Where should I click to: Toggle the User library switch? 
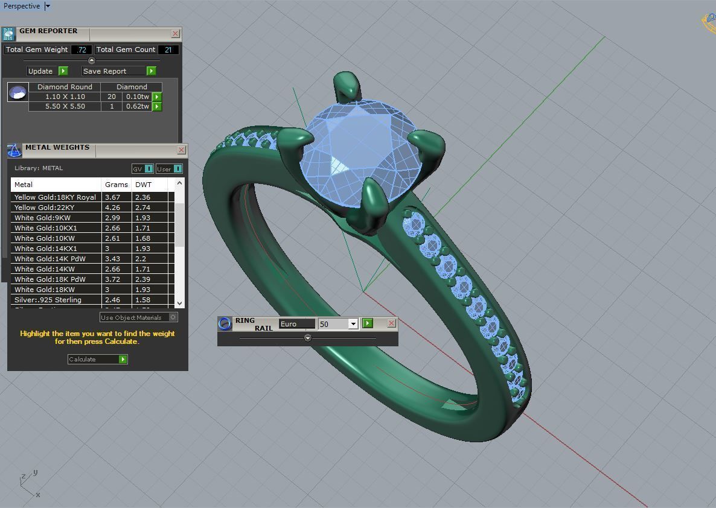170,169
